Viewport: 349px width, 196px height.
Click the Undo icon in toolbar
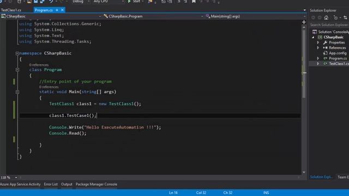point(51,1)
